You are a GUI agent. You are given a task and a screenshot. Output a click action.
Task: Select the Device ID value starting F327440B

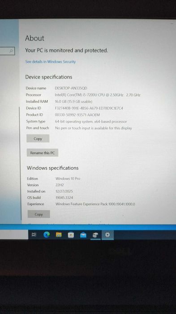point(89,108)
